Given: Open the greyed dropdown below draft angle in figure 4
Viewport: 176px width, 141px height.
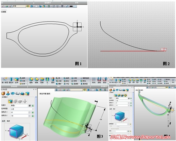Looking at the screenshot, I should click(124, 126).
